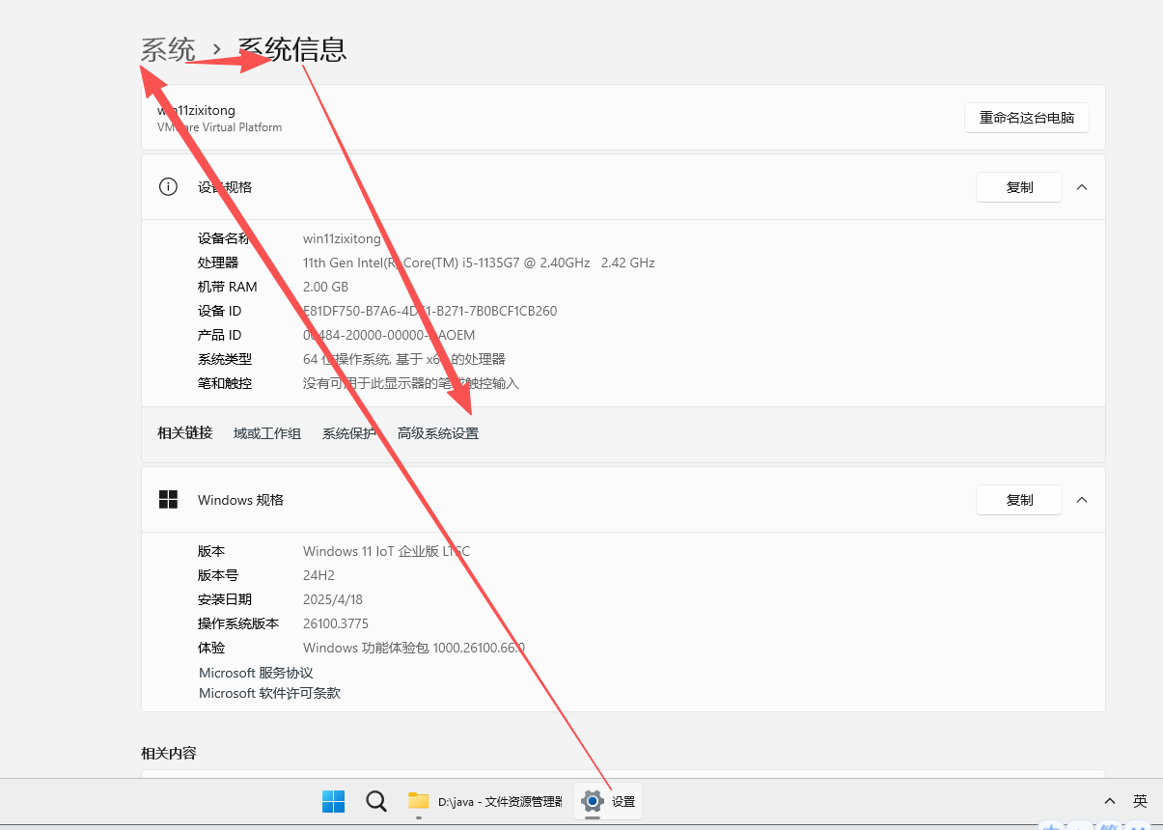Click the VMware Virtual Platform text
Viewport: 1163px width, 830px height.
220,127
